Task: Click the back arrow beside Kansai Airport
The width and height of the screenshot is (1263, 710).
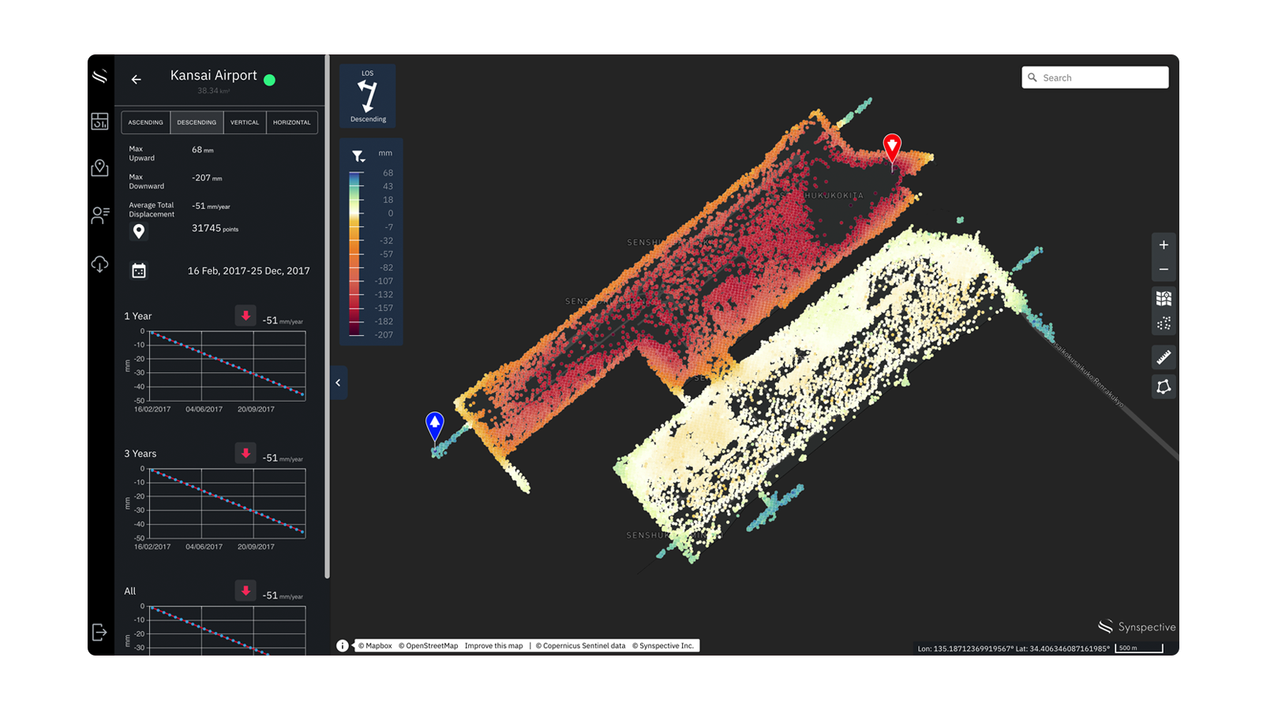Action: coord(136,80)
